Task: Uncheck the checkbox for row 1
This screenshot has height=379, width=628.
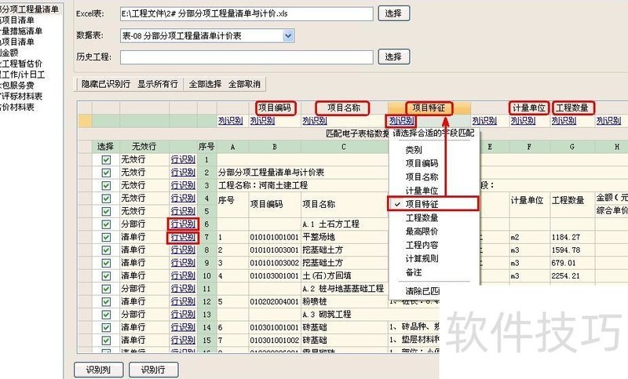Action: [x=106, y=159]
